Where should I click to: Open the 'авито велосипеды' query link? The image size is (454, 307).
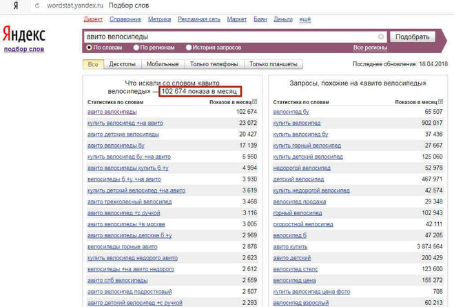[112, 112]
